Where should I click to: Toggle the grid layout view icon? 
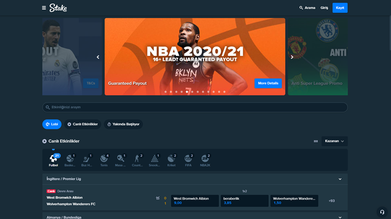coord(315,141)
